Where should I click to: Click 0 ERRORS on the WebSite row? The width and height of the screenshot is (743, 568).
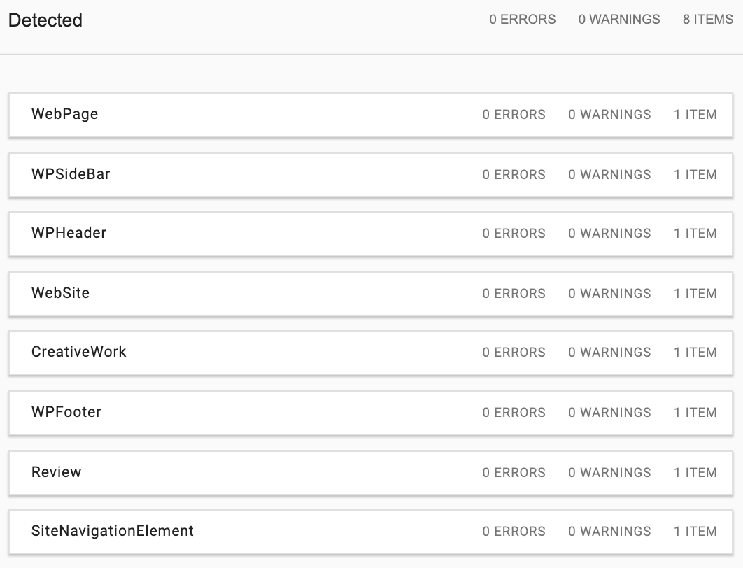coord(514,294)
